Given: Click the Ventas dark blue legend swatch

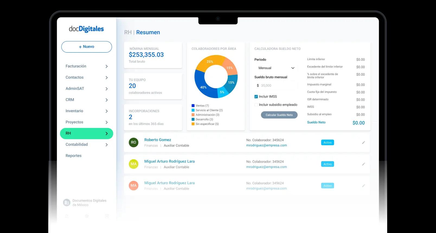Looking at the screenshot, I should click(x=193, y=106).
